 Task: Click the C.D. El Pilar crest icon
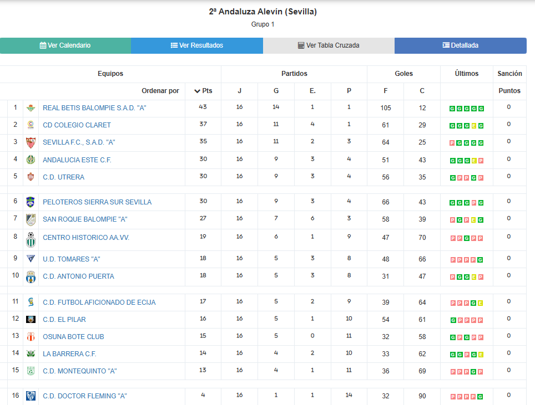tap(31, 320)
